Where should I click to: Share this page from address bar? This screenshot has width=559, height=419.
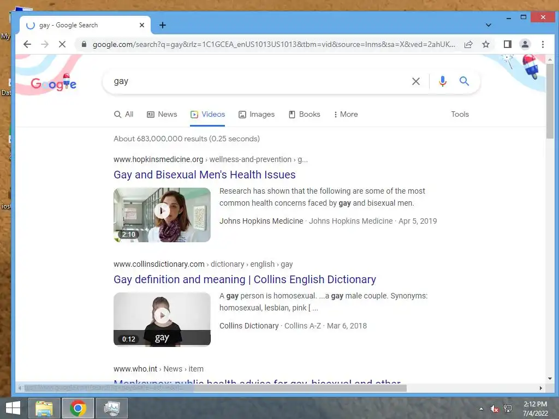pyautogui.click(x=468, y=44)
